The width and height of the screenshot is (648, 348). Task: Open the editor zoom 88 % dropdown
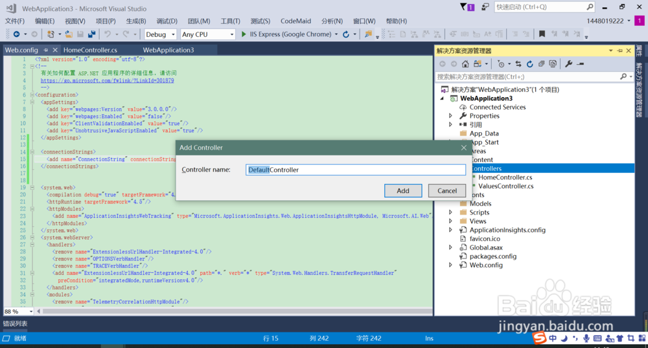click(x=31, y=311)
